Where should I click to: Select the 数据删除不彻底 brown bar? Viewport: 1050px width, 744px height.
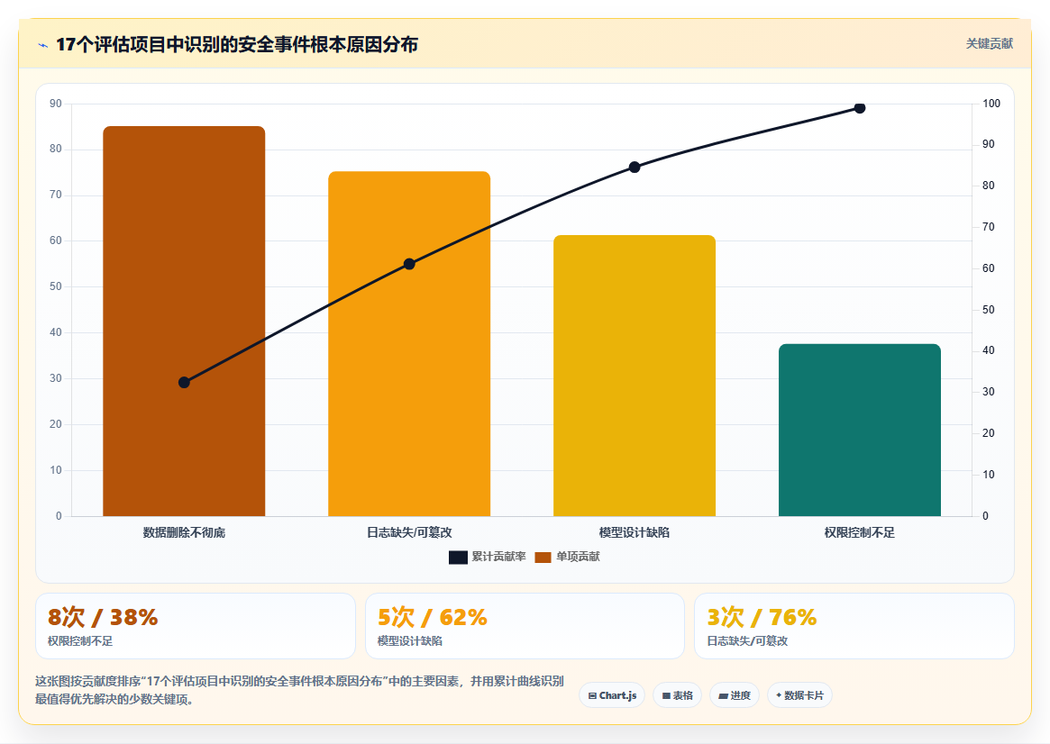point(184,322)
